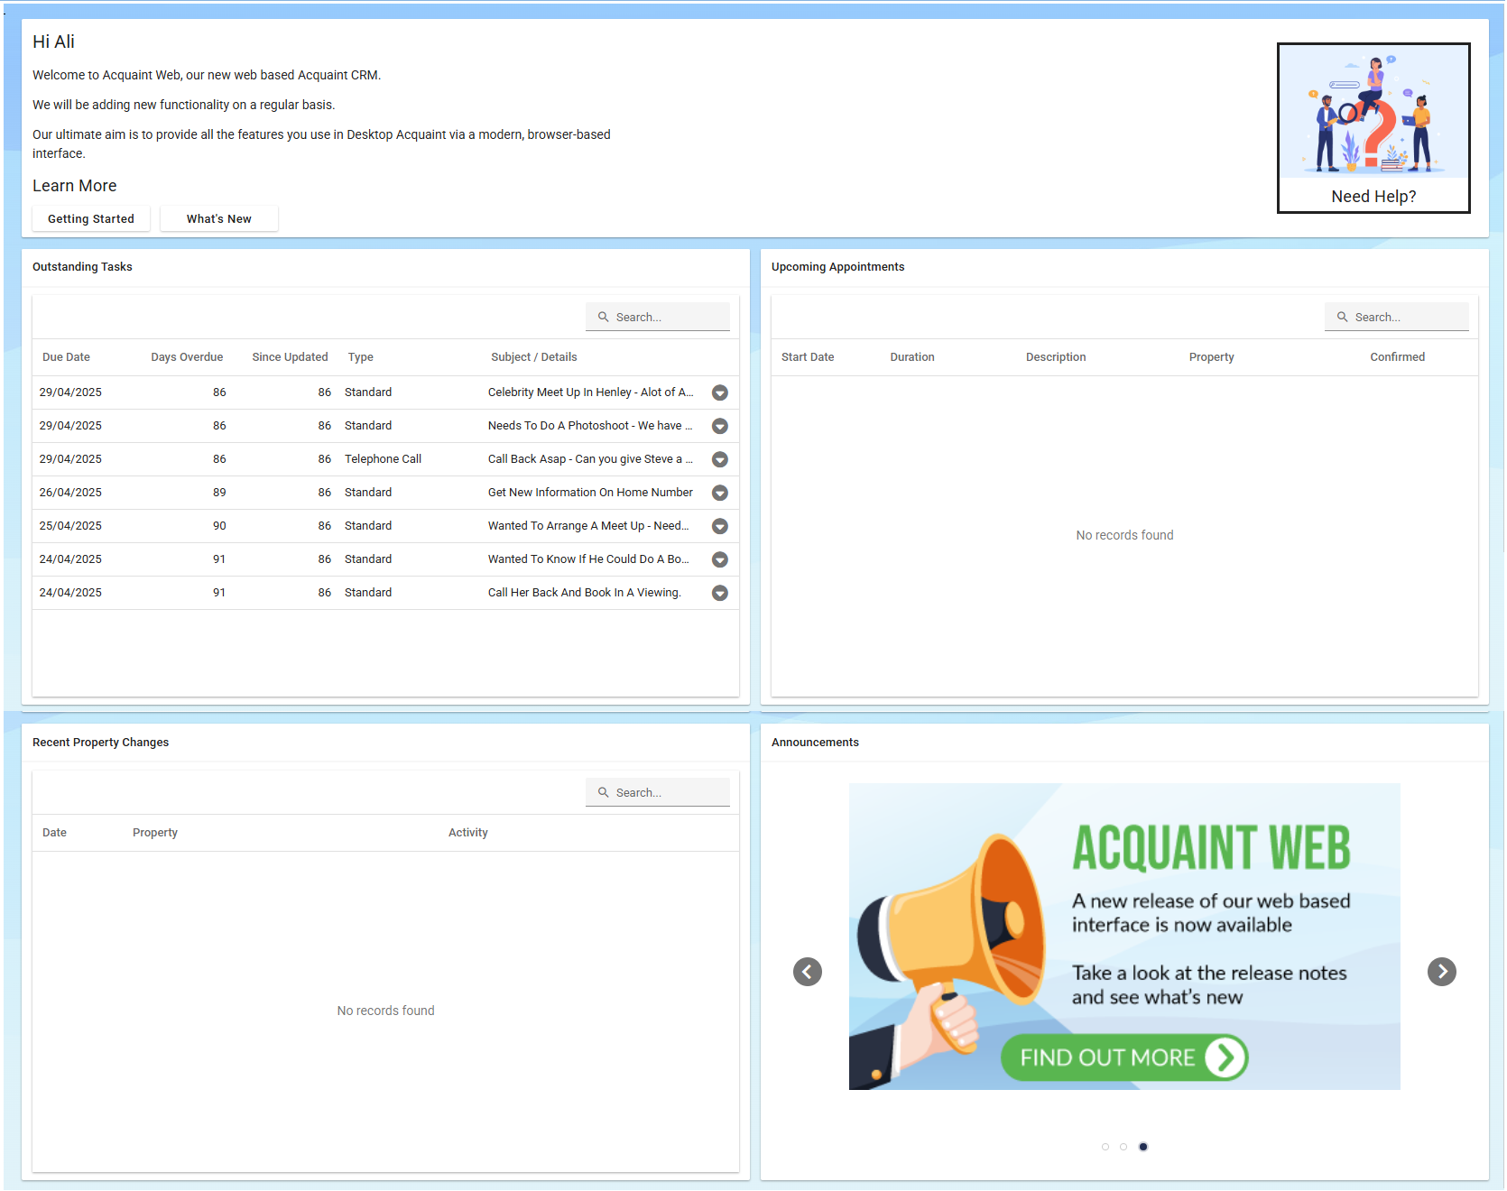Select the 90 days overdue cell

coord(219,526)
